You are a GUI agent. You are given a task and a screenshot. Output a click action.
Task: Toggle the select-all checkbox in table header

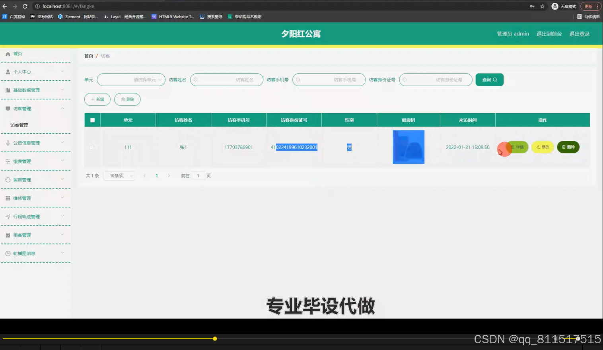[92, 120]
